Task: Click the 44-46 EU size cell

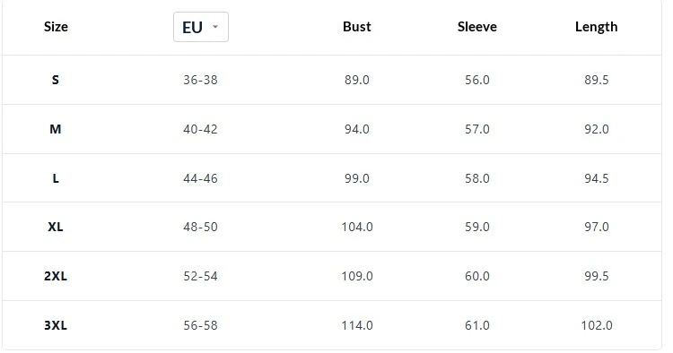Action: [x=200, y=178]
